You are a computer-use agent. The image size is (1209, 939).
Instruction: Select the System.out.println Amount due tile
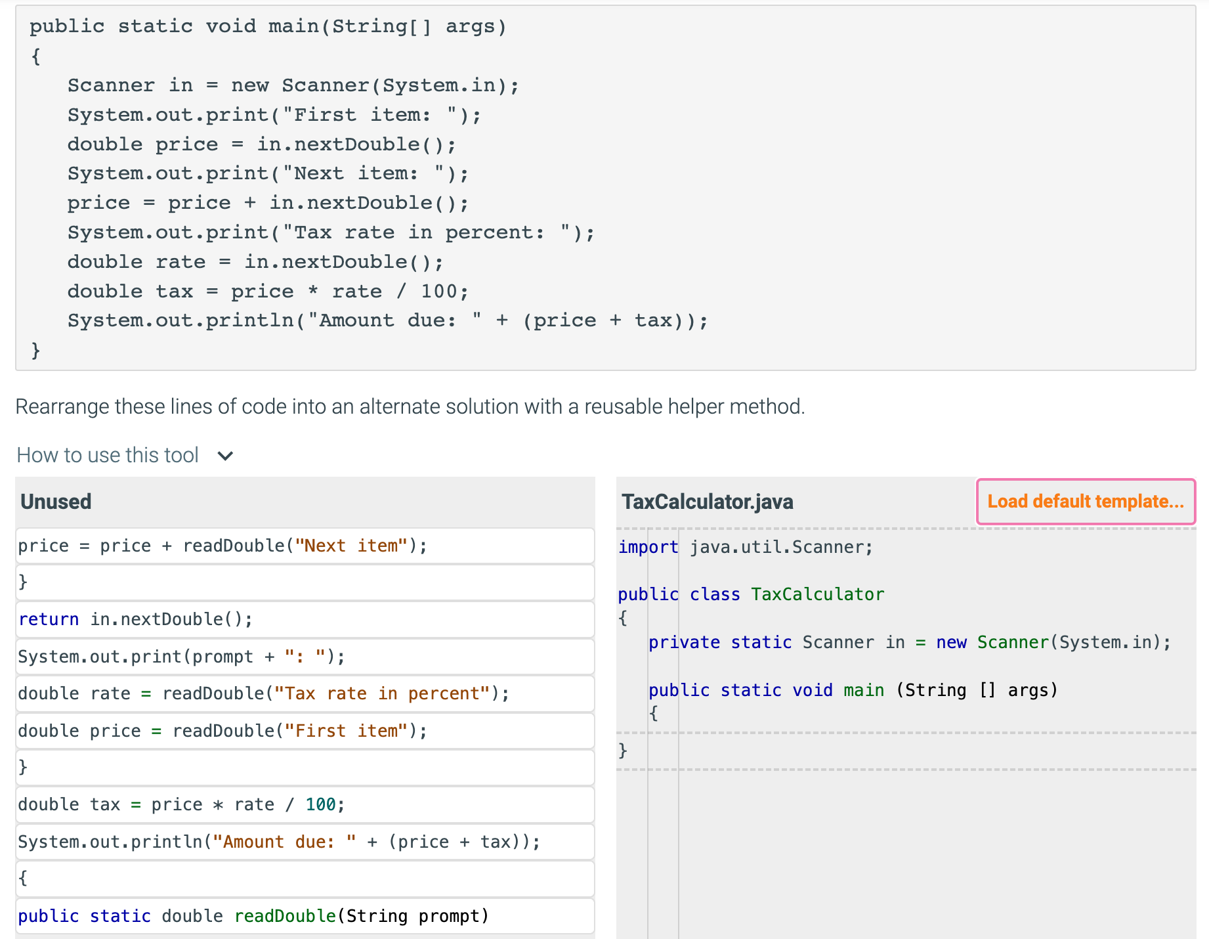tap(305, 842)
